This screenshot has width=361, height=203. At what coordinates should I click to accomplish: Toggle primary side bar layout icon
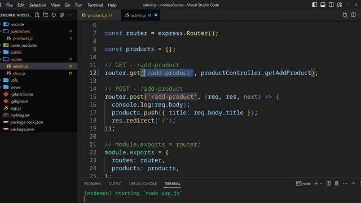pos(315,5)
